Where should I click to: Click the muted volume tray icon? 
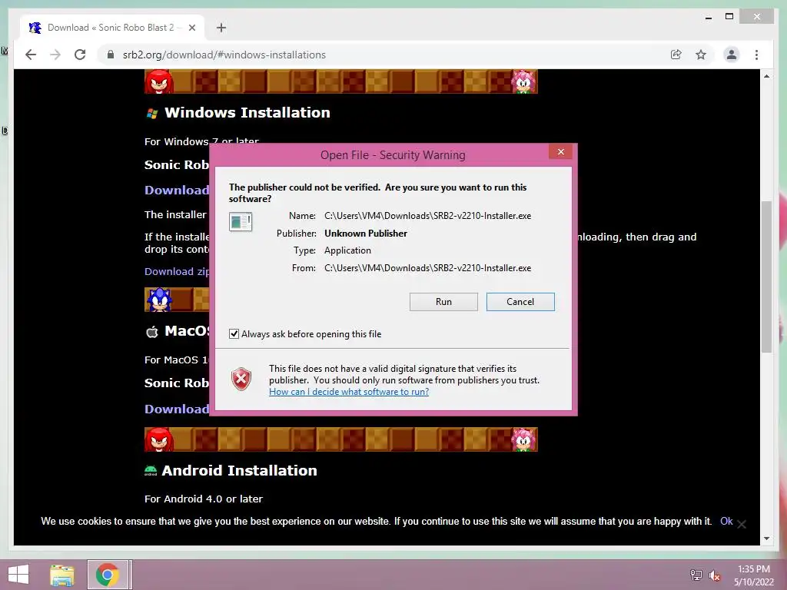point(714,575)
